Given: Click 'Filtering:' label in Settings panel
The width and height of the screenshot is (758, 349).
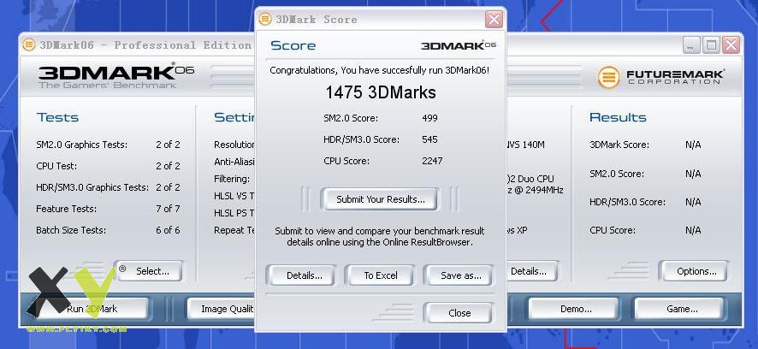Looking at the screenshot, I should click(232, 179).
